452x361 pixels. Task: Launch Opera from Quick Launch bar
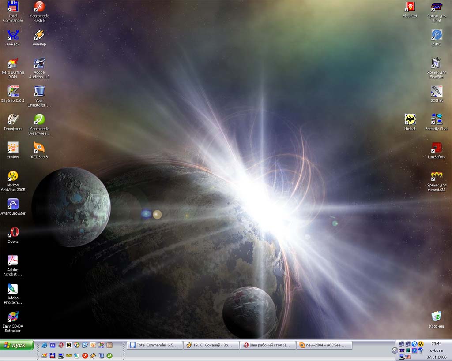[60, 345]
